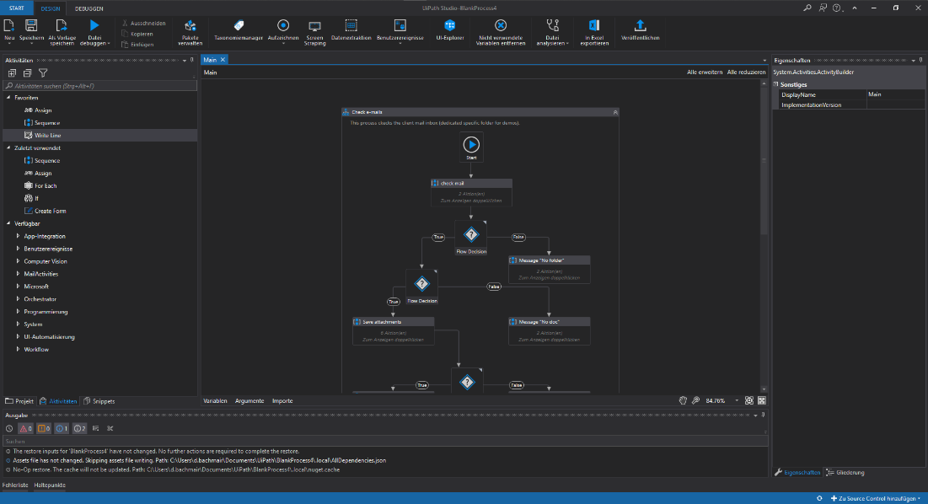This screenshot has height=504, width=928.
Task: Click the feedback icon in title bar
Action: coord(823,8)
